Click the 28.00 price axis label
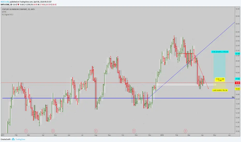241x142 pixels. pos(237,24)
